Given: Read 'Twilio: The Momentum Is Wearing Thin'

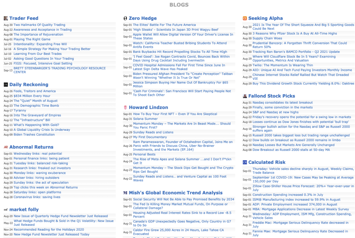Looking at the screenshot, I should click(x=283, y=65).
